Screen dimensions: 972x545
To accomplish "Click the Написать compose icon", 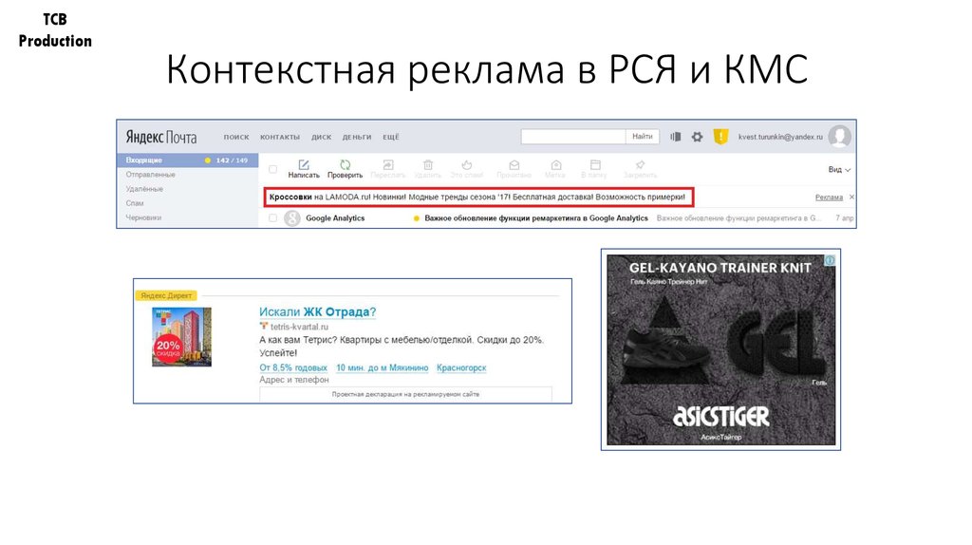I will click(x=304, y=164).
